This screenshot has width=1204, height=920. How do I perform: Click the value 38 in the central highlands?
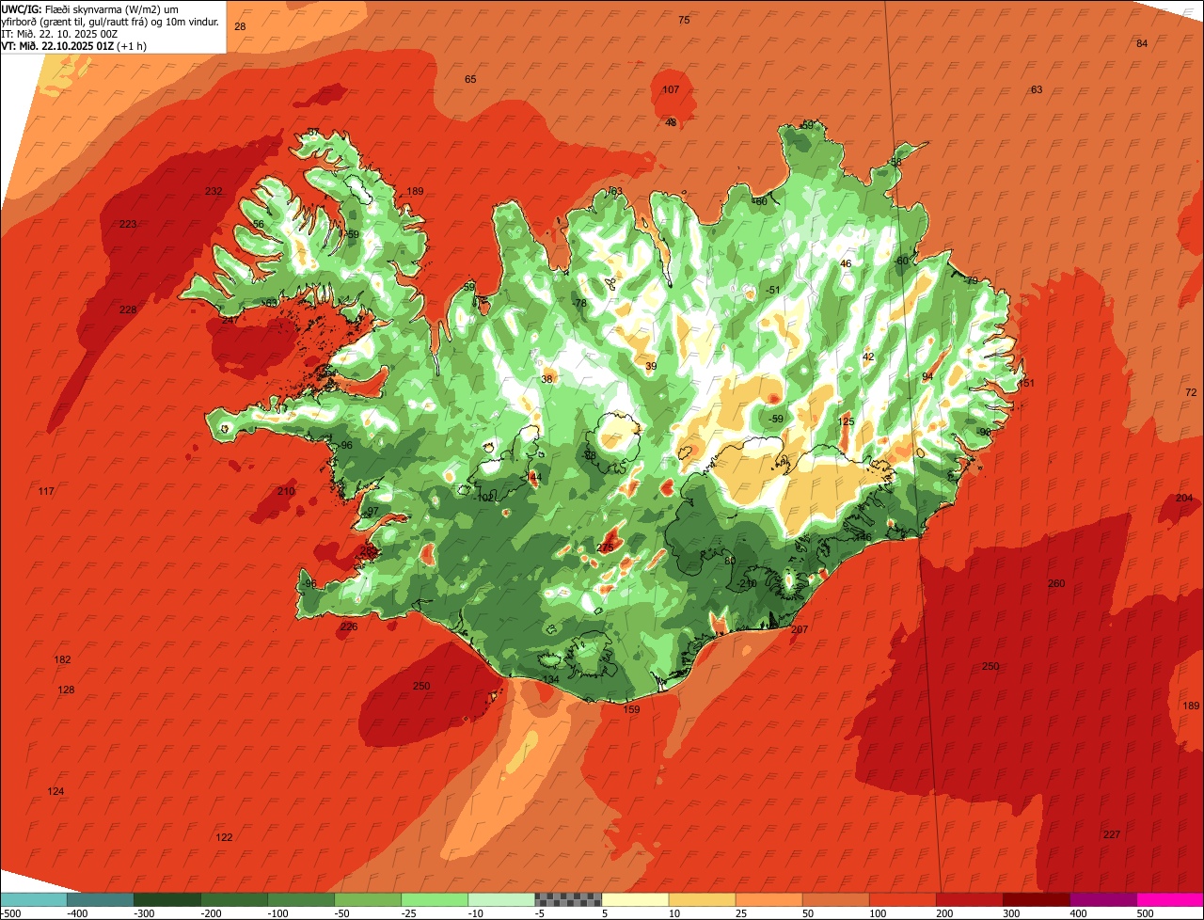coord(547,379)
